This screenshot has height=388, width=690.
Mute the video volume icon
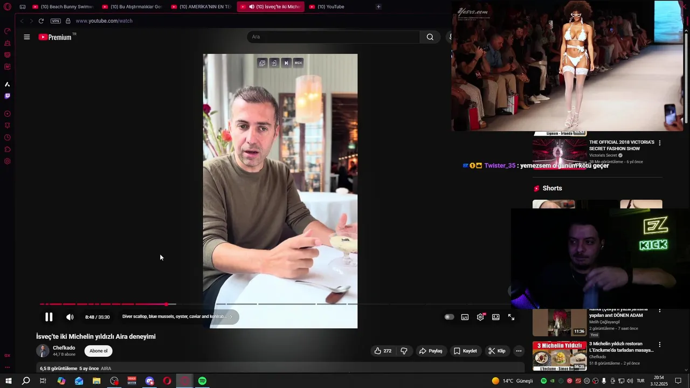[x=70, y=317]
